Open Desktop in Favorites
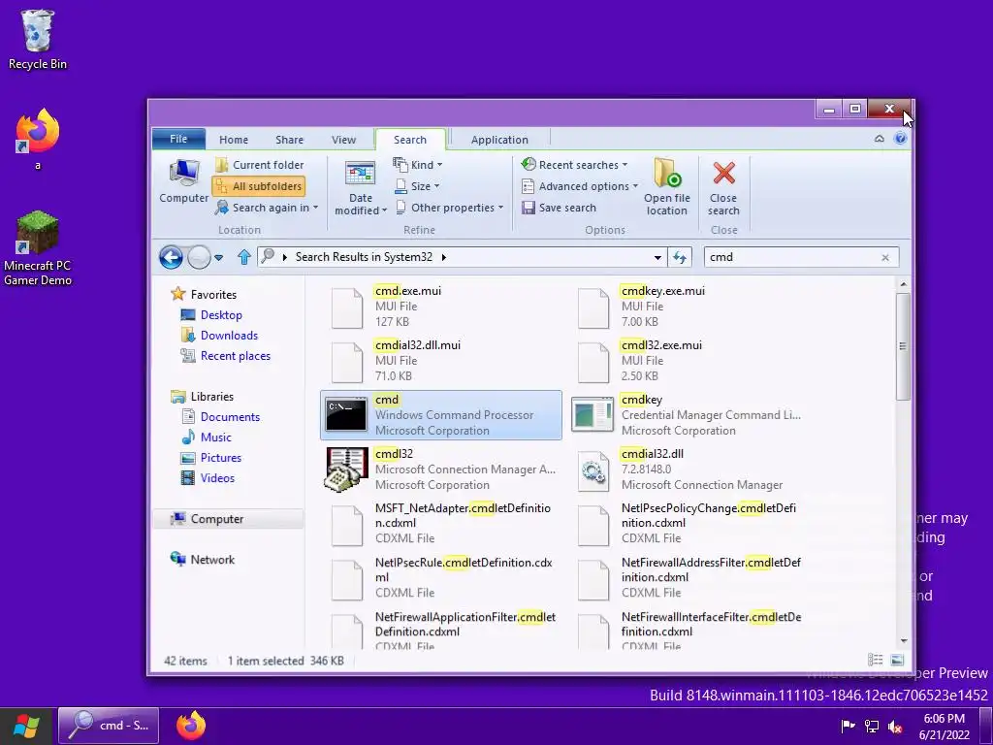 221,315
